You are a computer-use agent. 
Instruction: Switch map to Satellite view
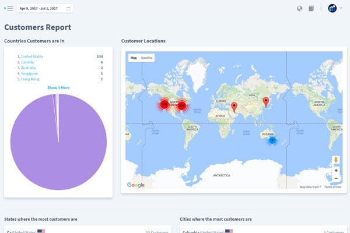146,58
